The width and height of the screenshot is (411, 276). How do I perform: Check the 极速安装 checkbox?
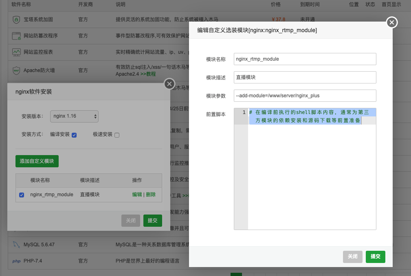click(117, 135)
